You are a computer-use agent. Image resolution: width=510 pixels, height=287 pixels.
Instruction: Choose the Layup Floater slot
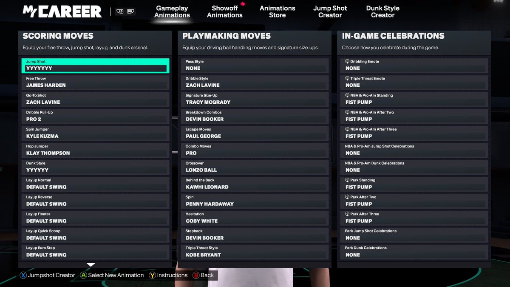coord(95,219)
